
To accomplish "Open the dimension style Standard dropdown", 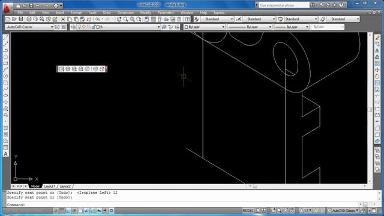I will pos(259,19).
